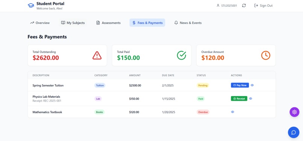The image size is (303, 141).
Task: Click the green checkmark icon in Total Paid card
Action: click(182, 55)
